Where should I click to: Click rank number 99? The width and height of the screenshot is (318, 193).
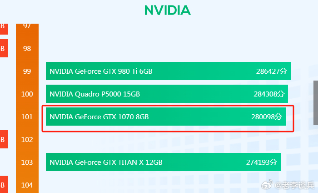pyautogui.click(x=27, y=71)
